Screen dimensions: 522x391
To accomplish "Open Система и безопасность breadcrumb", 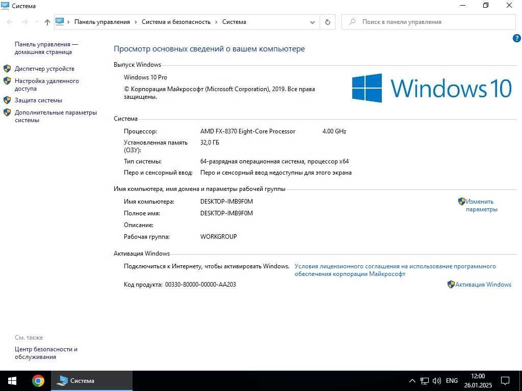I will pos(176,22).
